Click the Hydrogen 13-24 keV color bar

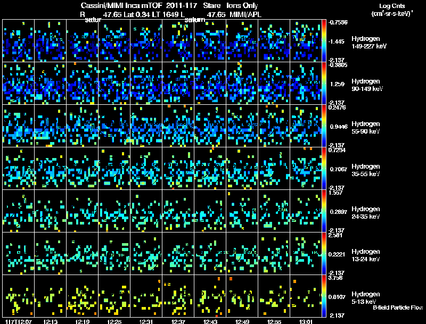[x=324, y=254]
